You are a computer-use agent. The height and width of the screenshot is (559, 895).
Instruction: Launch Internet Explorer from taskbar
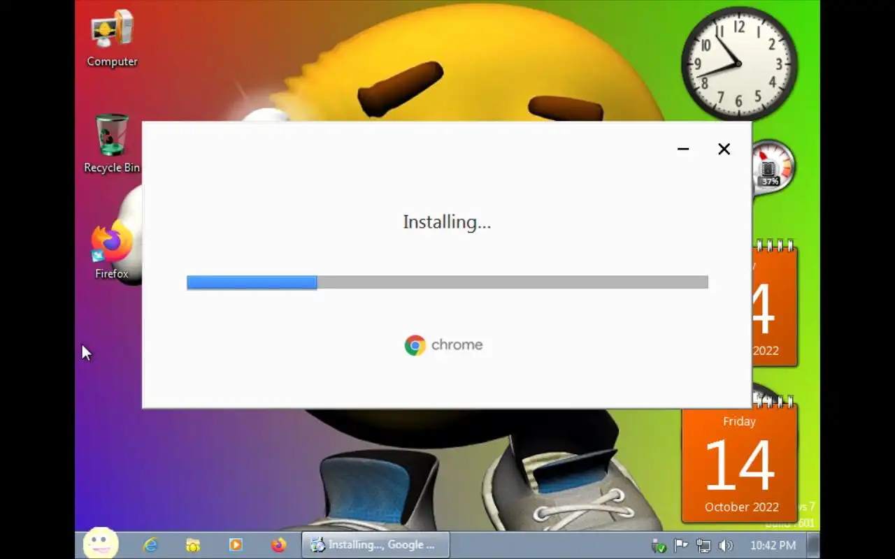150,545
